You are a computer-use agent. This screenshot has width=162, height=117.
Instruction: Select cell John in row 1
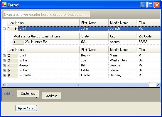[94, 29]
